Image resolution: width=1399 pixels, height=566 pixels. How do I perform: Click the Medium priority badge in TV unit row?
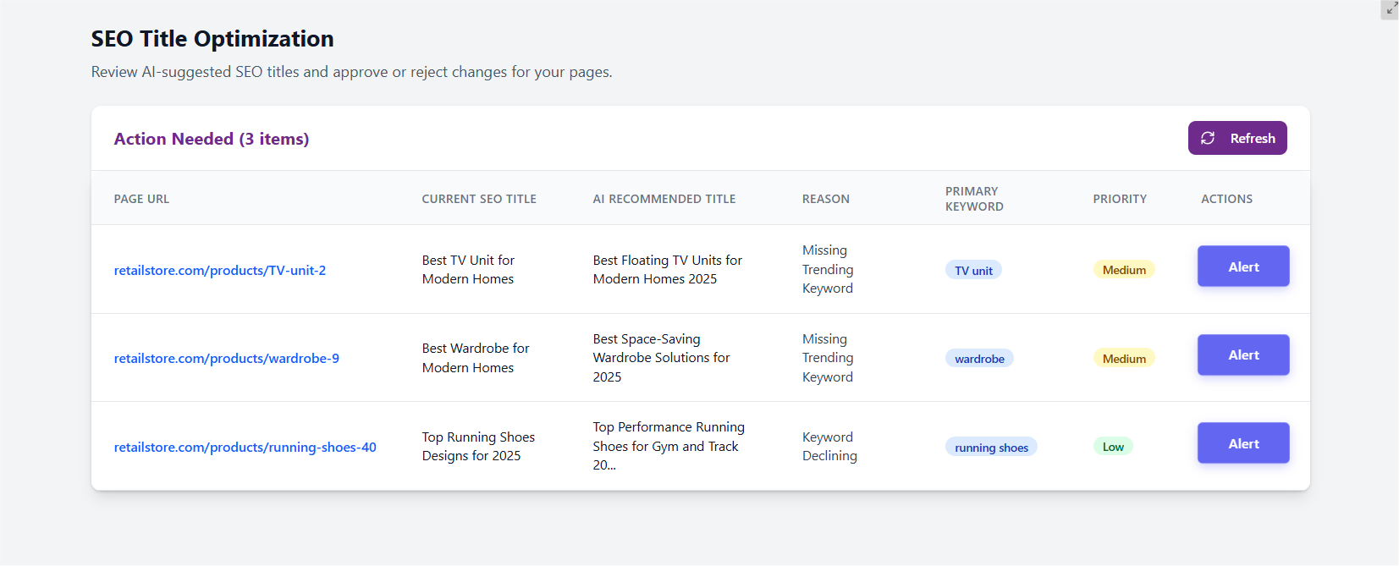click(1124, 270)
